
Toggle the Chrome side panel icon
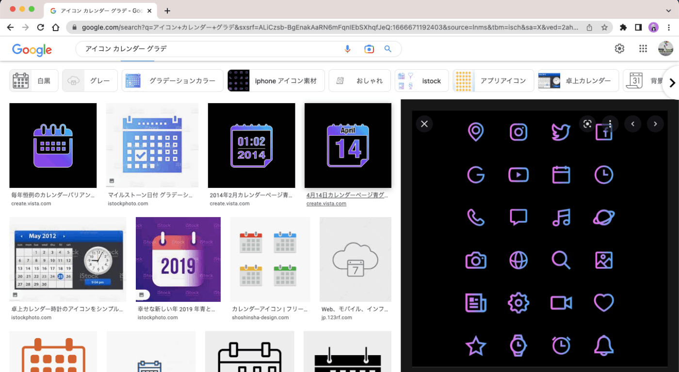click(639, 28)
